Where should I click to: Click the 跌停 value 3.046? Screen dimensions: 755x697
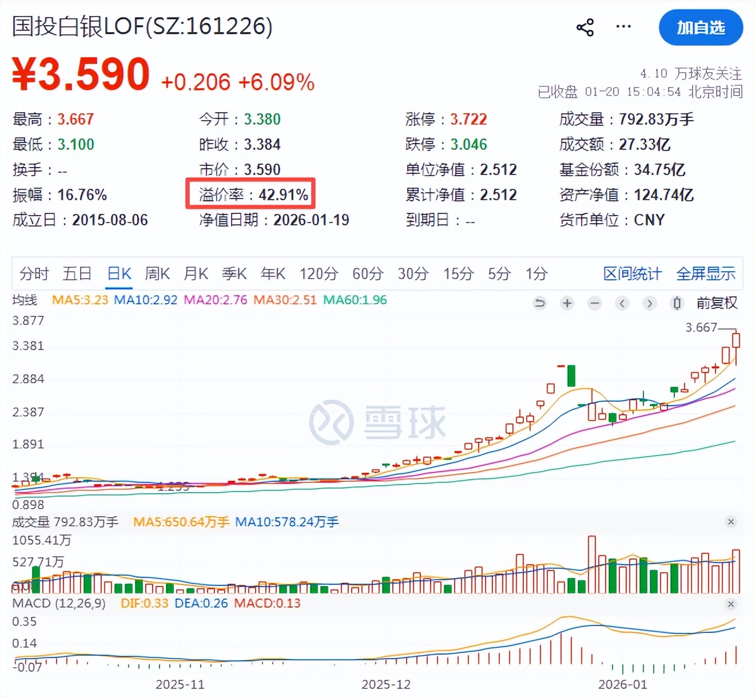[468, 145]
